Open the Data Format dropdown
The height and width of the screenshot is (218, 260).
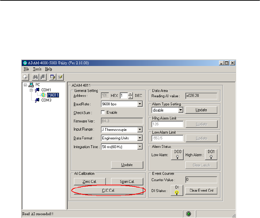click(x=140, y=138)
